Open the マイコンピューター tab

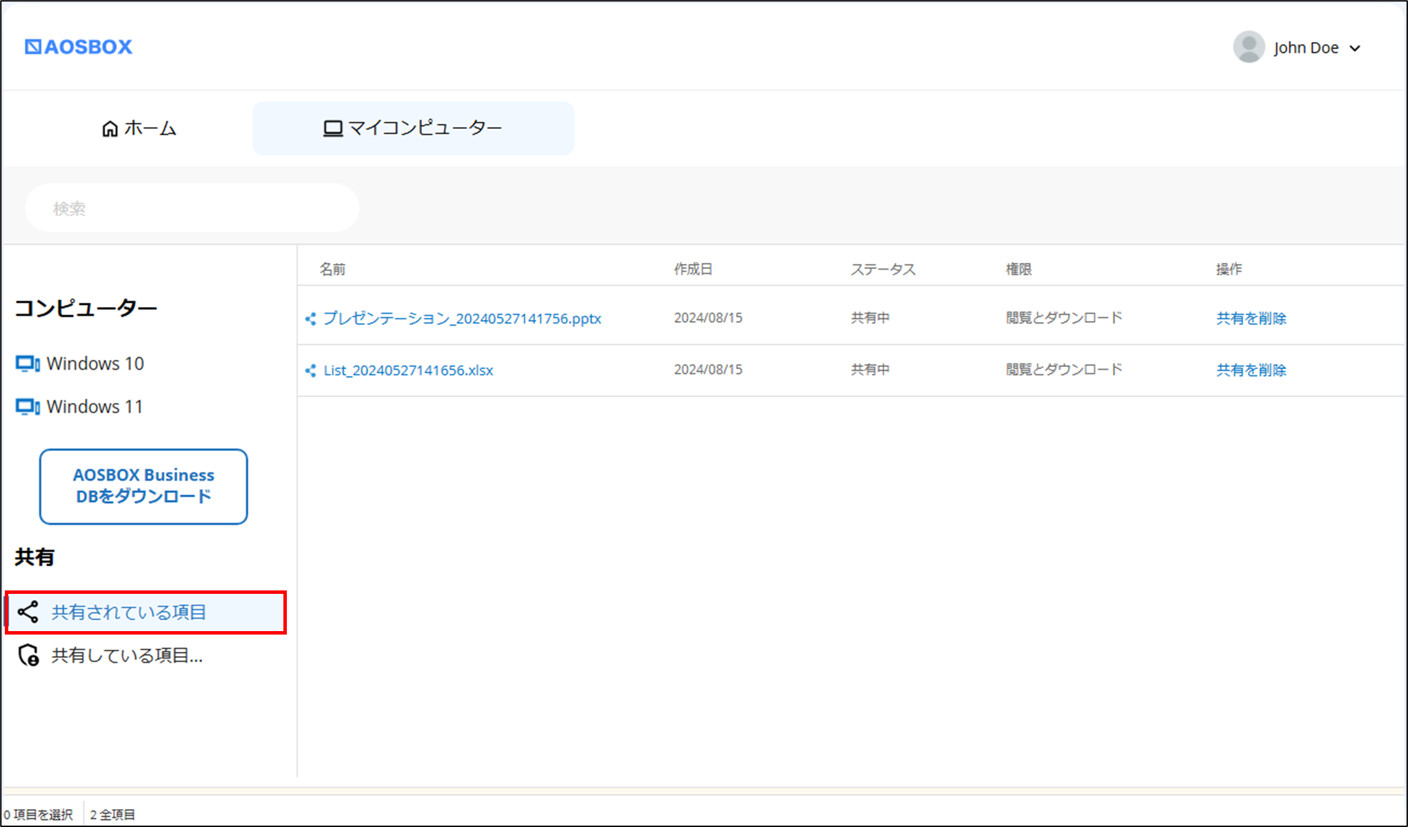pos(413,128)
